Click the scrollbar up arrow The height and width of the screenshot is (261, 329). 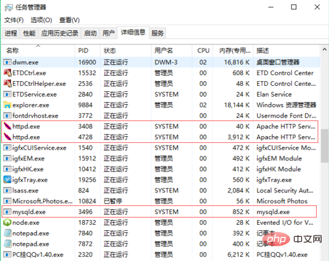[324, 50]
